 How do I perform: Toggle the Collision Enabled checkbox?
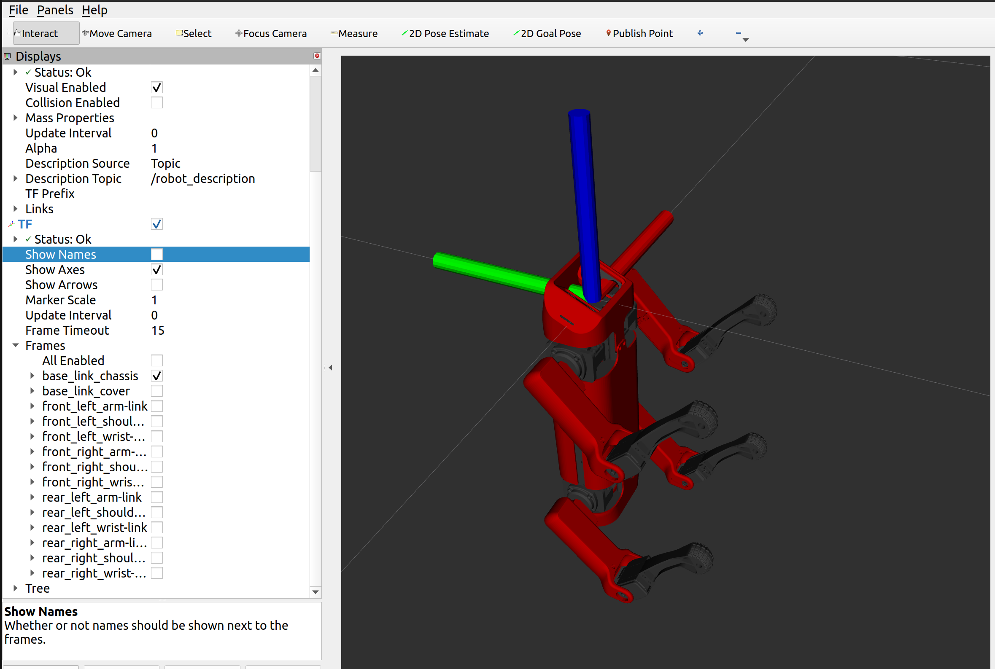157,102
